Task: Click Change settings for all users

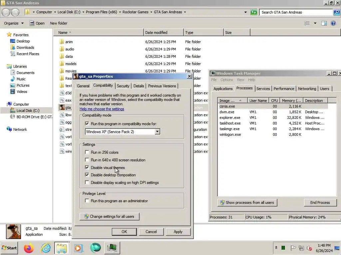Action: point(109,216)
